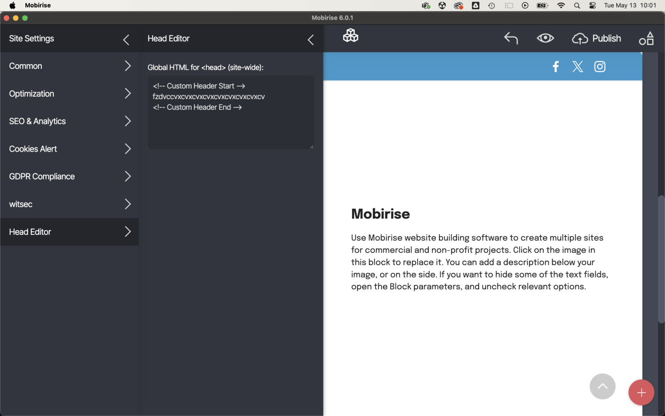Click the Facebook icon in header
Screen dimensions: 665x416
pyautogui.click(x=555, y=66)
